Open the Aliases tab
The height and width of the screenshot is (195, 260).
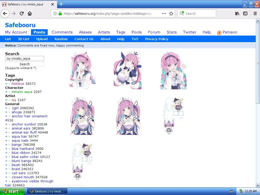tap(85, 32)
